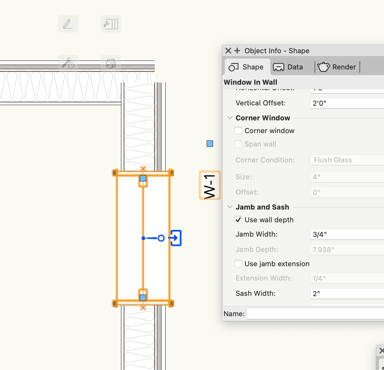The width and height of the screenshot is (384, 370).
Task: Click the blue circle handle on window
Action: 161,238
